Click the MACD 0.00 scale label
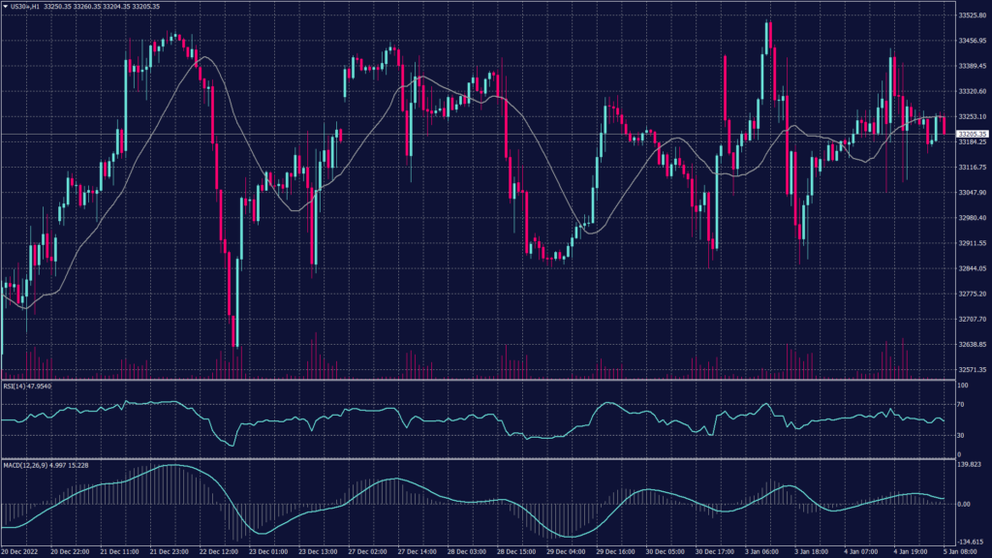 (965, 504)
